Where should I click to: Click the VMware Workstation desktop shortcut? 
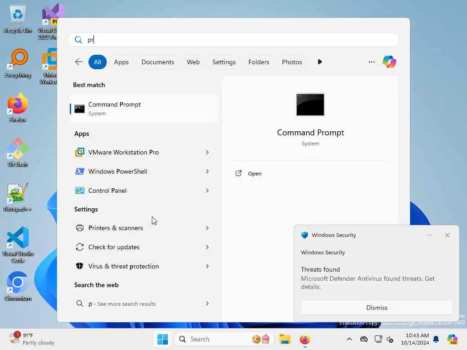click(48, 67)
